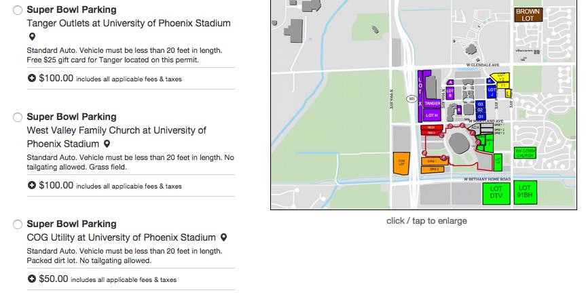Click the 'click / tap to enlarge' caption
Viewport: 586px width, 299px height.
click(x=426, y=221)
